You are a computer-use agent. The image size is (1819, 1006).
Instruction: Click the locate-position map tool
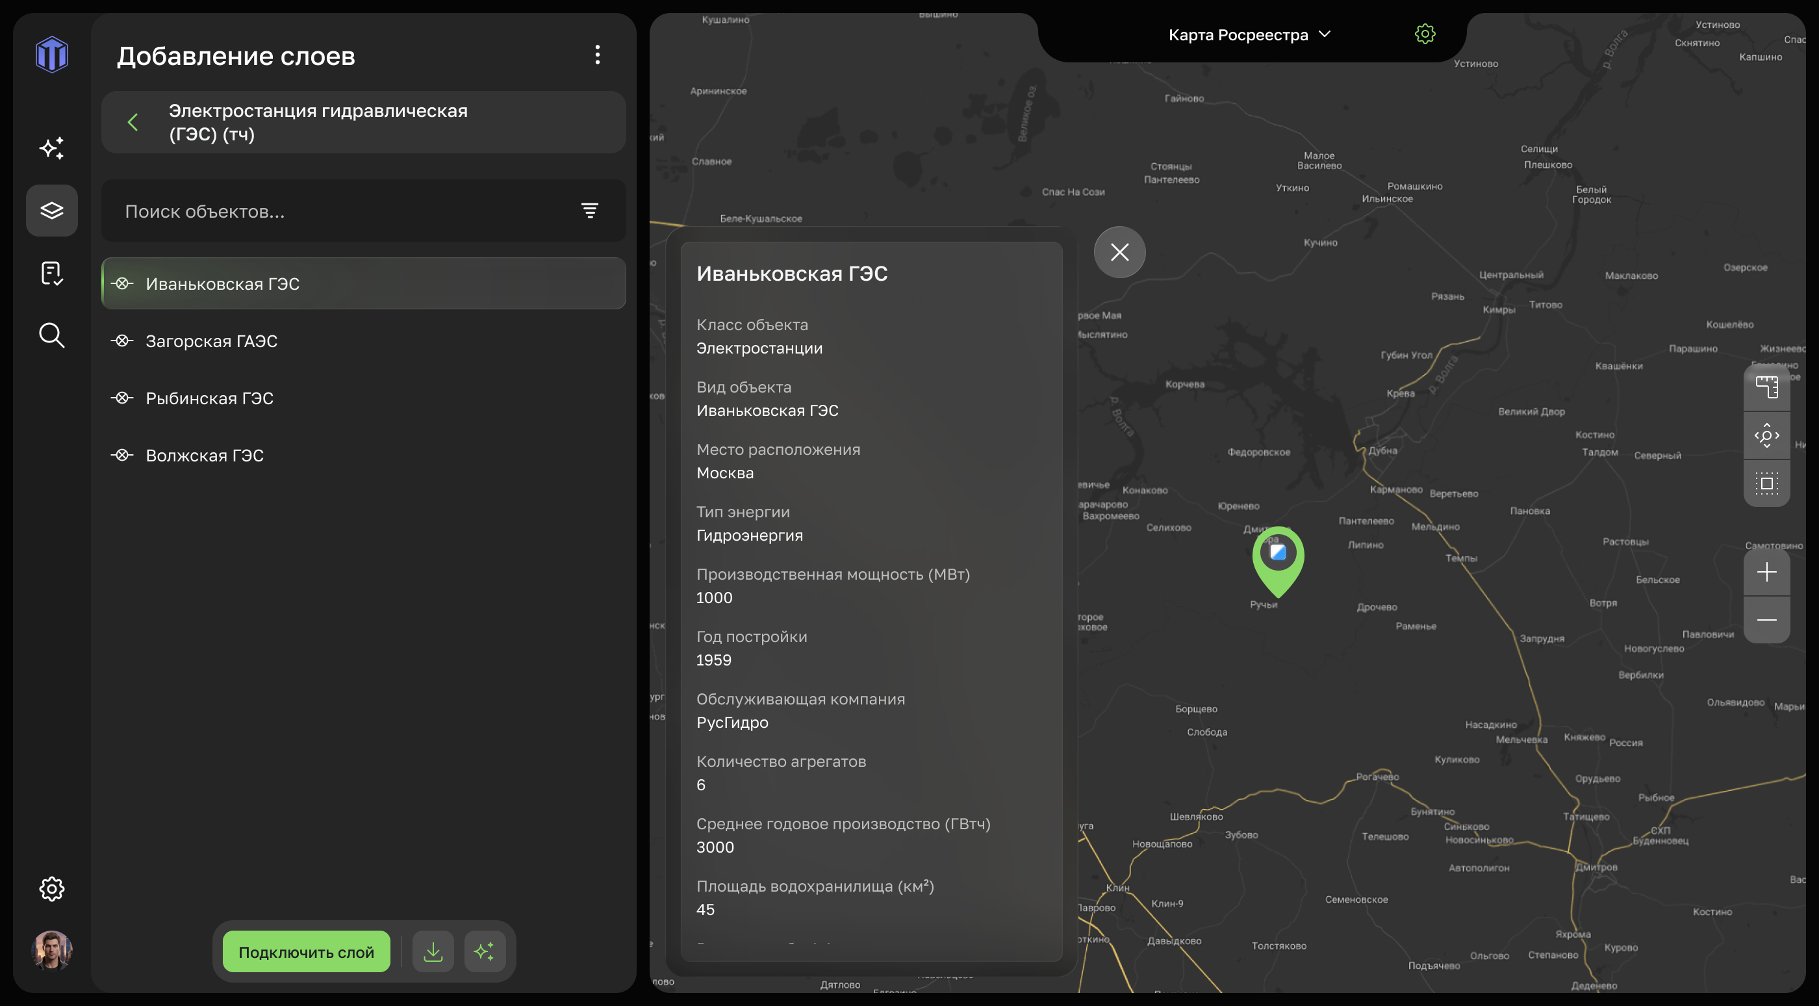1767,435
